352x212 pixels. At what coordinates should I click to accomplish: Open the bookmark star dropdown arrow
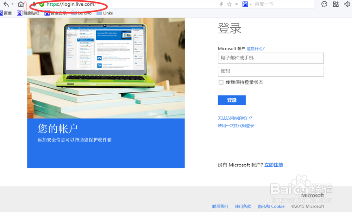click(x=236, y=4)
